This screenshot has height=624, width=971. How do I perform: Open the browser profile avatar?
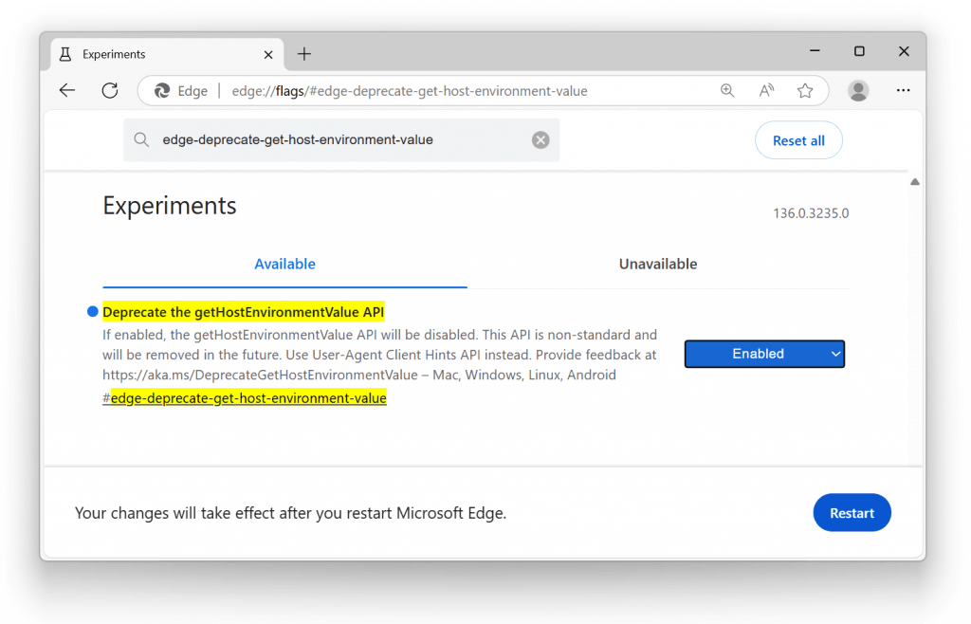click(858, 90)
